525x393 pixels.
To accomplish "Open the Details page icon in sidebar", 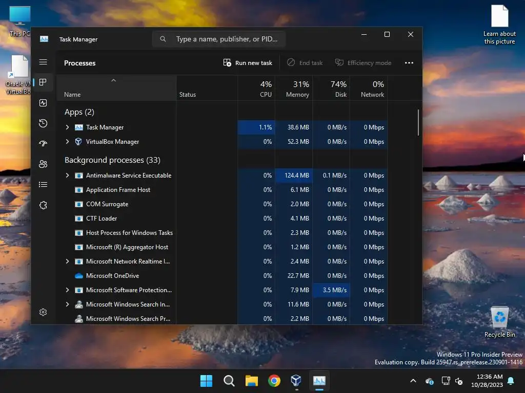I will [43, 184].
